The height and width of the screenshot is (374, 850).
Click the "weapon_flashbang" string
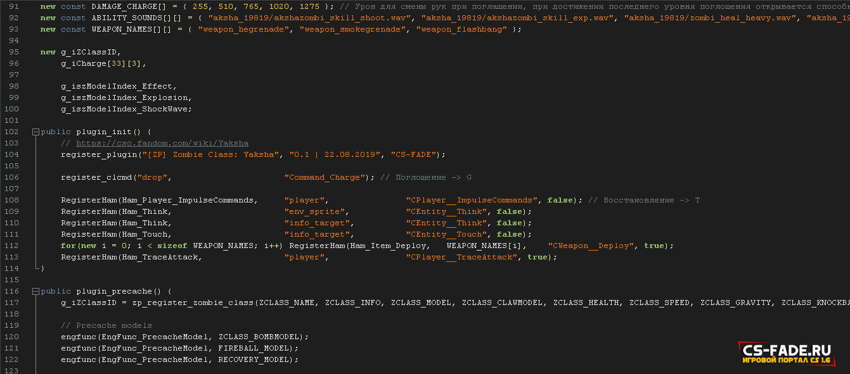(461, 29)
